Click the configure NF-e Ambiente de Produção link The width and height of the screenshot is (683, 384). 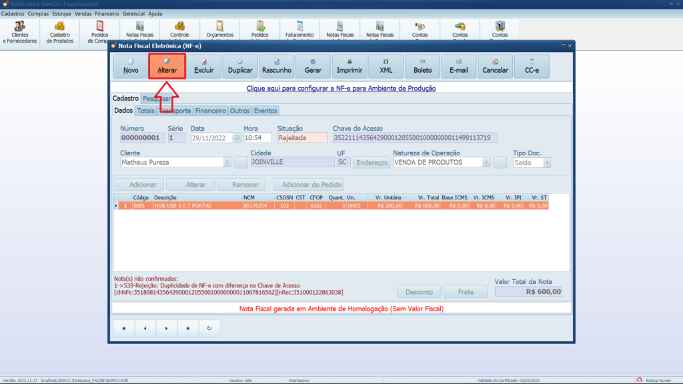[x=341, y=88]
